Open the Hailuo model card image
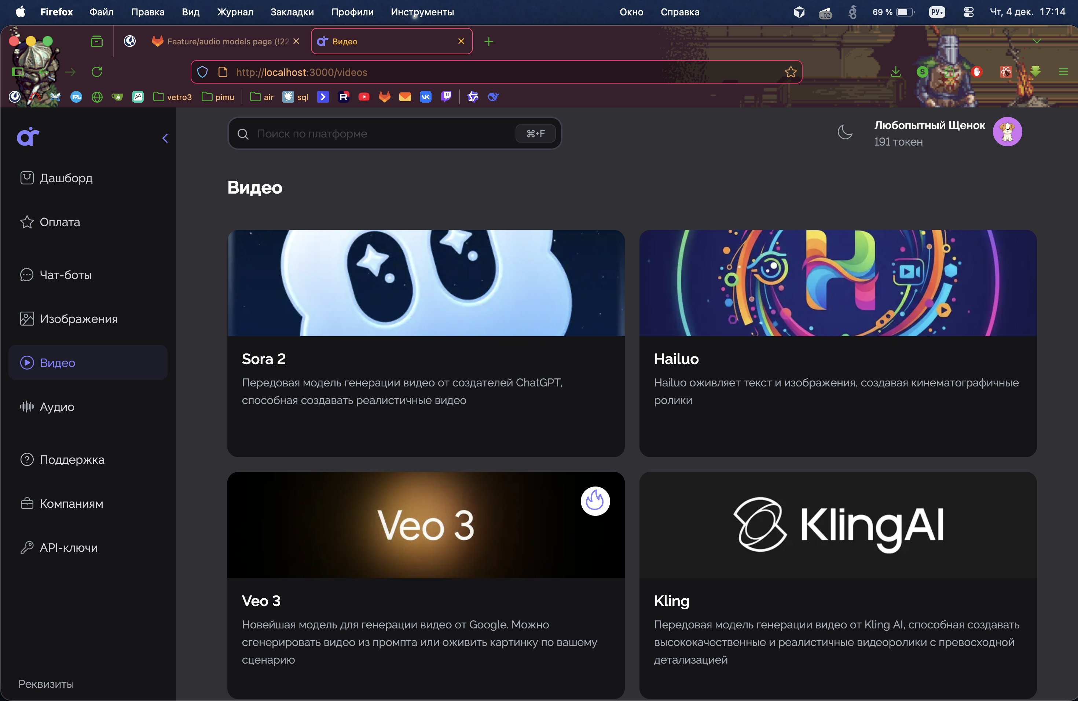The width and height of the screenshot is (1078, 701). [x=837, y=283]
